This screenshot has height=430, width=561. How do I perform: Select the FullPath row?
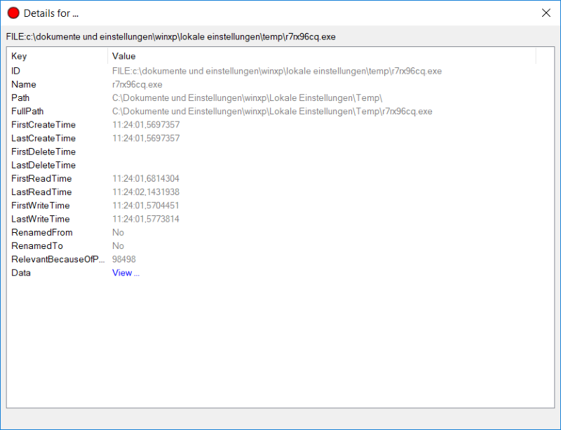click(27, 112)
